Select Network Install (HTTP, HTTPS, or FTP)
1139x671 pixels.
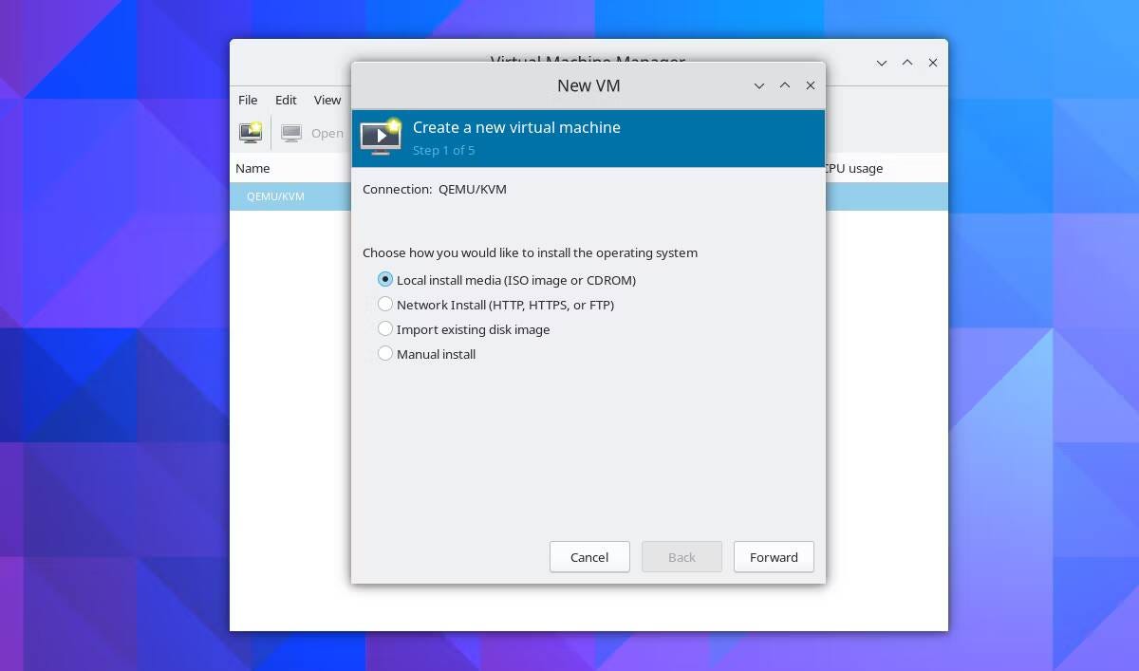coord(385,304)
